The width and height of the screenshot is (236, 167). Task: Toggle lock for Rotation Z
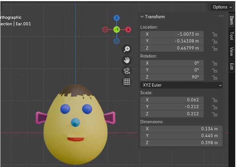coord(215,77)
